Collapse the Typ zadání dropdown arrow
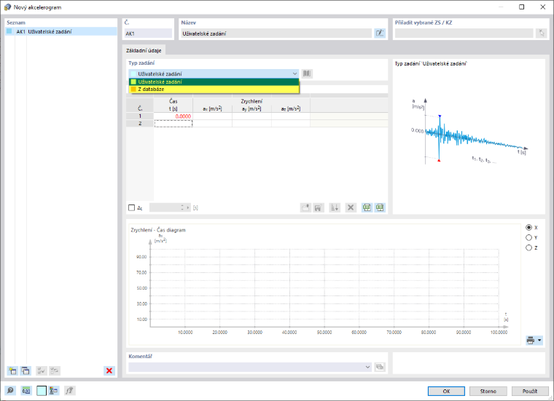Viewport: 554px width, 401px height. click(x=294, y=74)
